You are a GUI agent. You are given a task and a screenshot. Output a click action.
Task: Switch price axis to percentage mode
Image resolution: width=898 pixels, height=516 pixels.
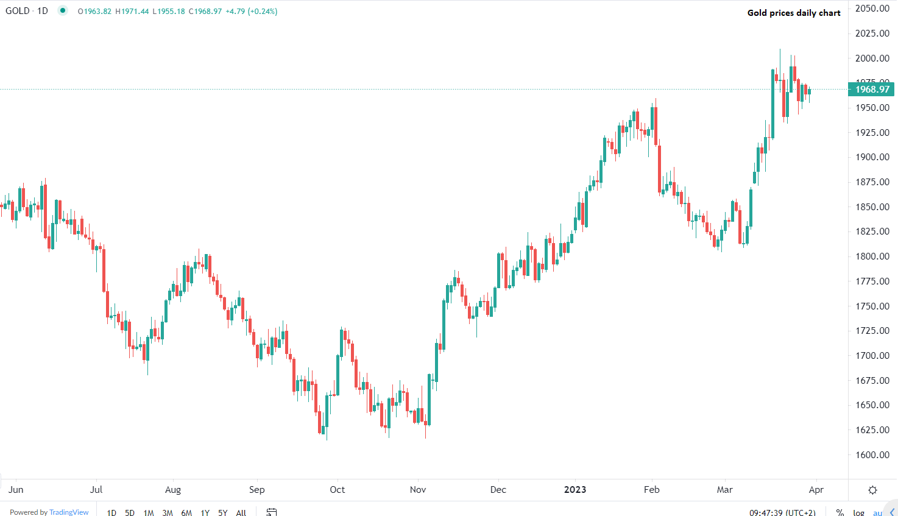tap(840, 512)
